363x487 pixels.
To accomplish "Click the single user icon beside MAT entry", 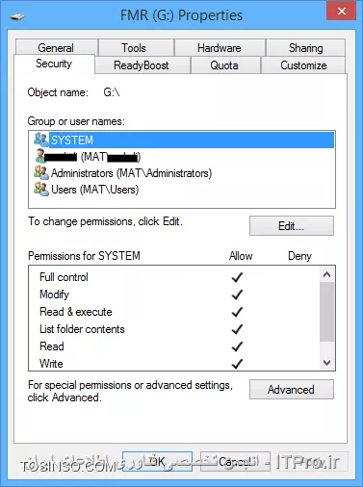I will pyautogui.click(x=40, y=156).
